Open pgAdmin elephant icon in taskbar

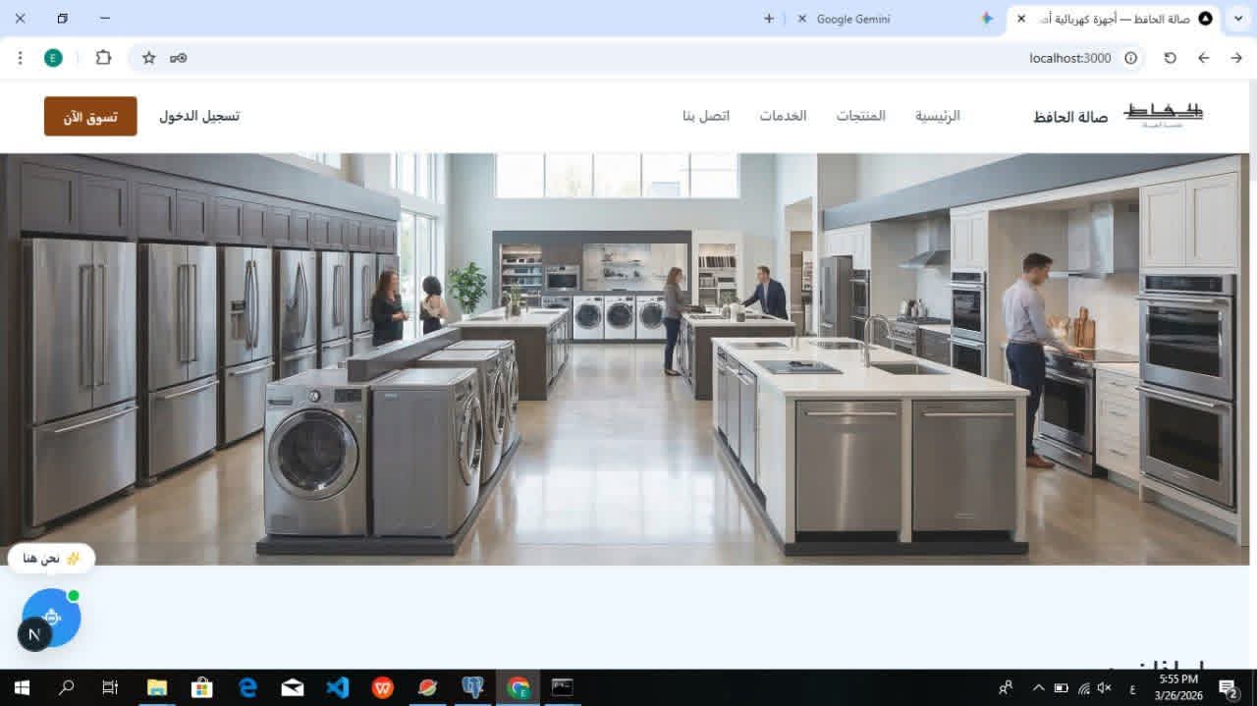pos(472,687)
